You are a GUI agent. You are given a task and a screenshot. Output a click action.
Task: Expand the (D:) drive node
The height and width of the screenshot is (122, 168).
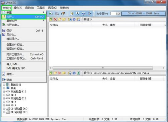click(x=4, y=95)
